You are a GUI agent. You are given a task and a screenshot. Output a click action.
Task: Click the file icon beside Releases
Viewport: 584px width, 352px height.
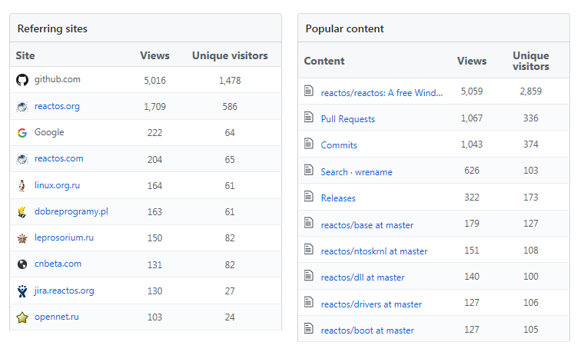click(309, 196)
